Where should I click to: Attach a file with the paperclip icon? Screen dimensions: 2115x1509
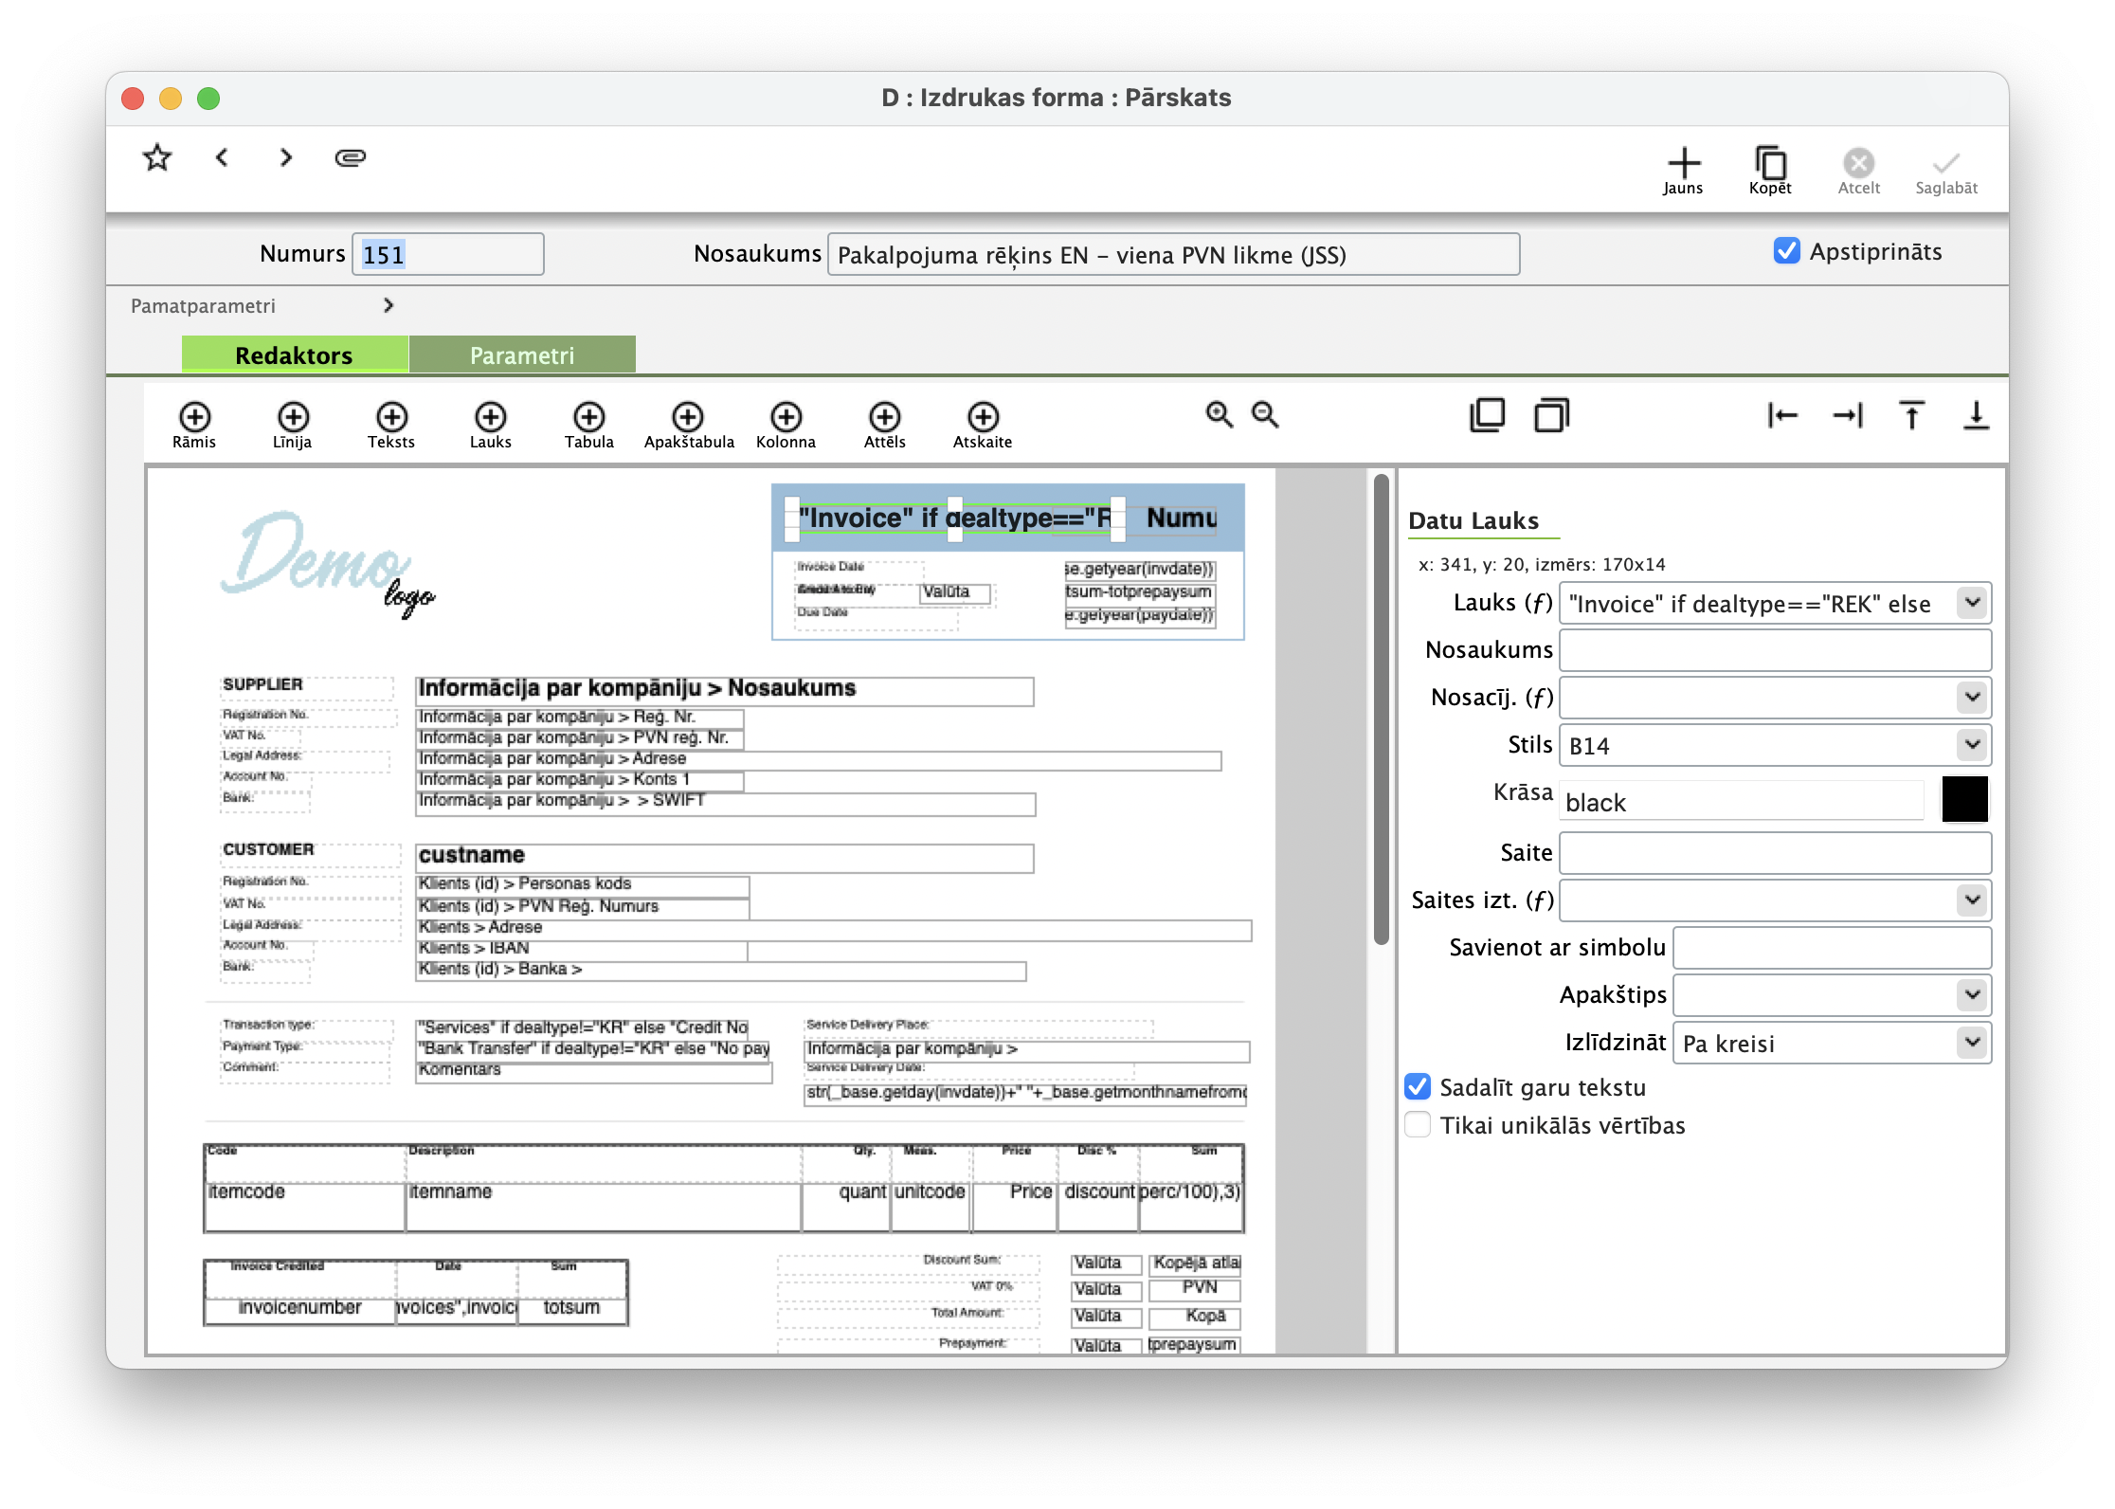click(350, 157)
